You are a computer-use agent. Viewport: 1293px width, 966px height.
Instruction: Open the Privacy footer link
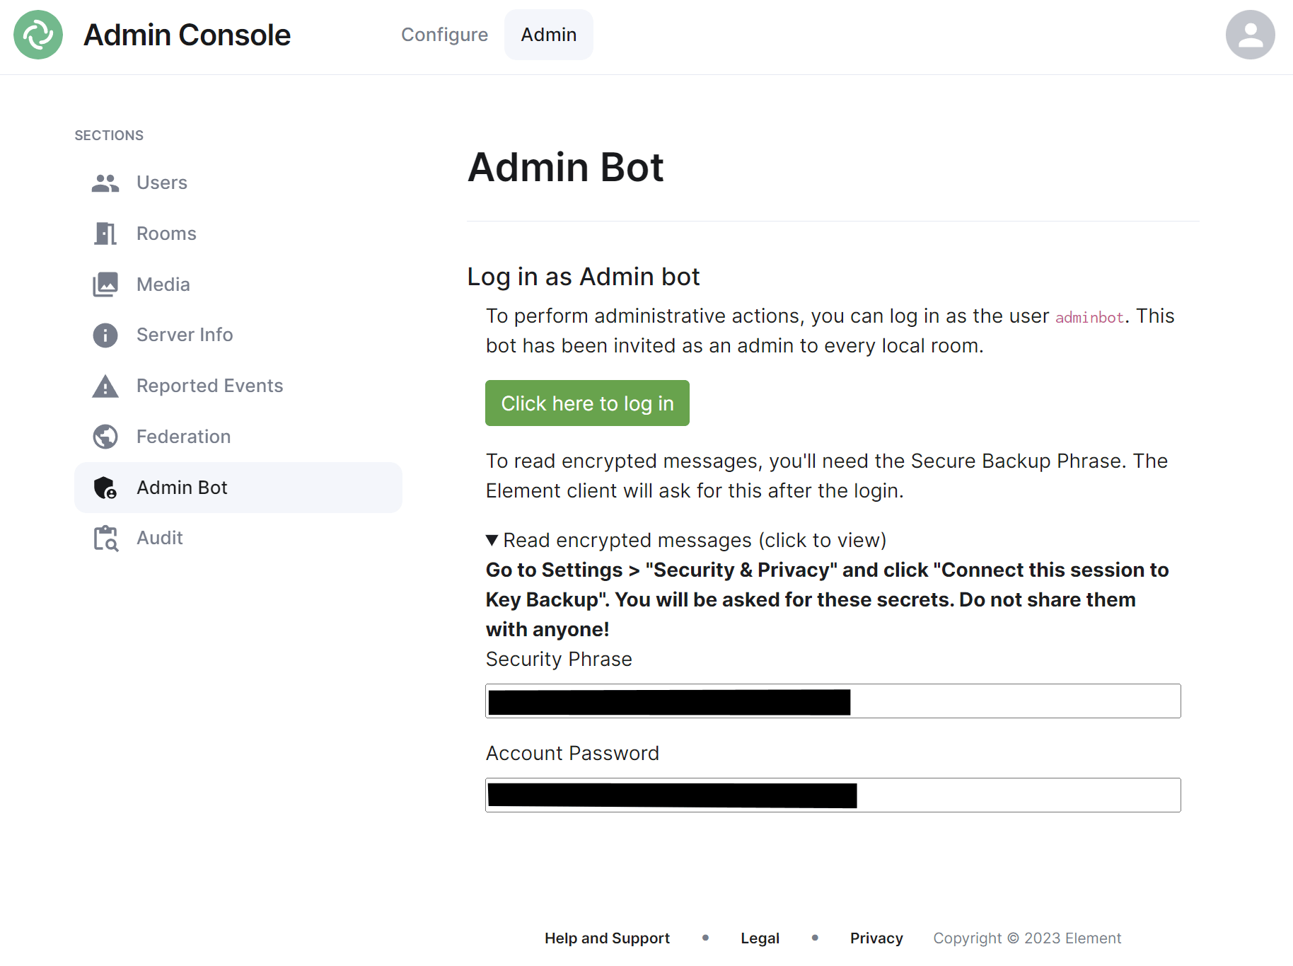[x=876, y=938]
